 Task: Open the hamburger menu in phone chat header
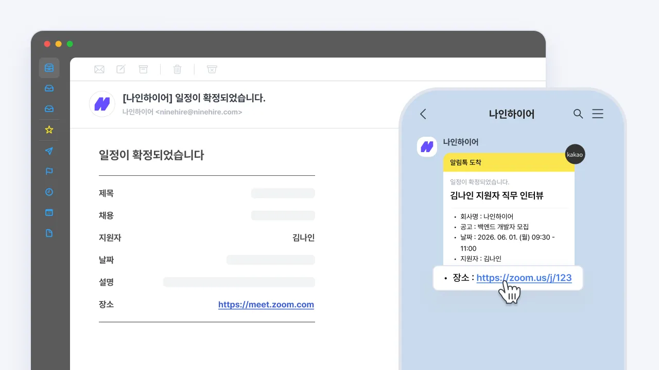pos(598,114)
